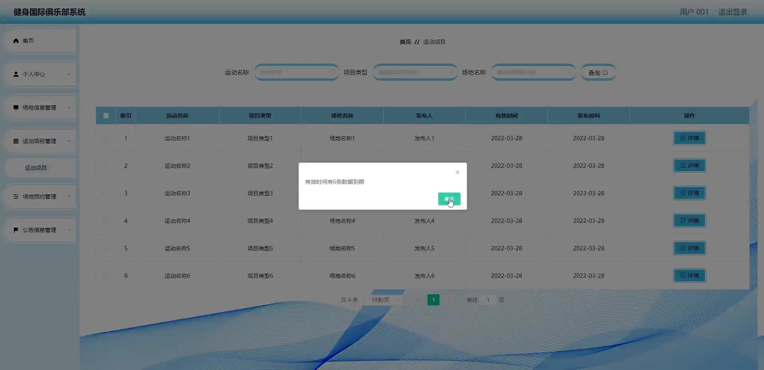Click the 有效时间 column header
This screenshot has height=370, width=764.
pyautogui.click(x=506, y=116)
